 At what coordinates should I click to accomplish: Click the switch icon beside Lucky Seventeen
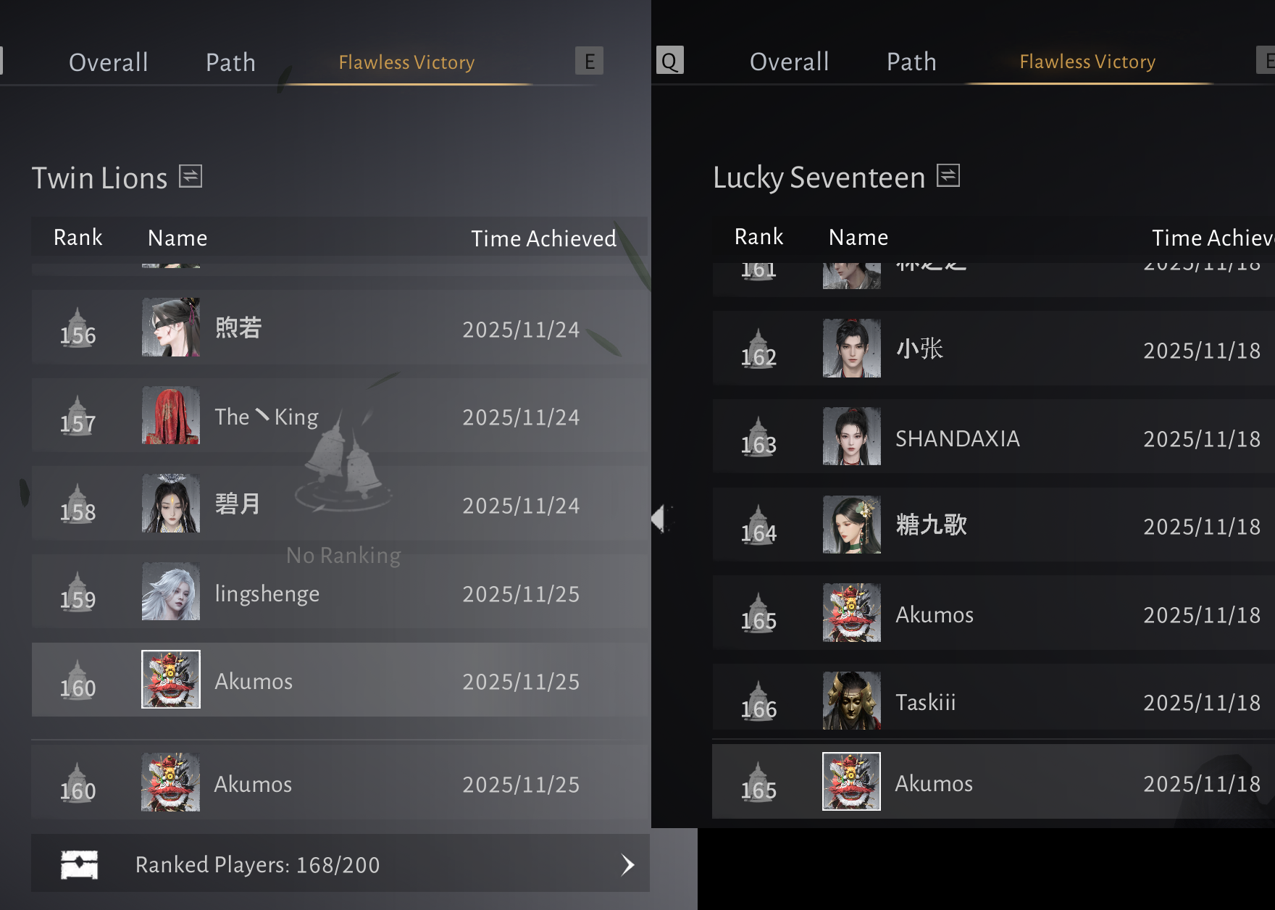click(948, 175)
